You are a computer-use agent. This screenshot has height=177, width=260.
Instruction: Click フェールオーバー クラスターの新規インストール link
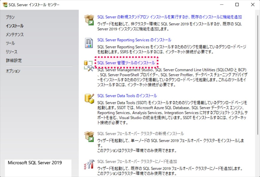[x=140, y=133]
